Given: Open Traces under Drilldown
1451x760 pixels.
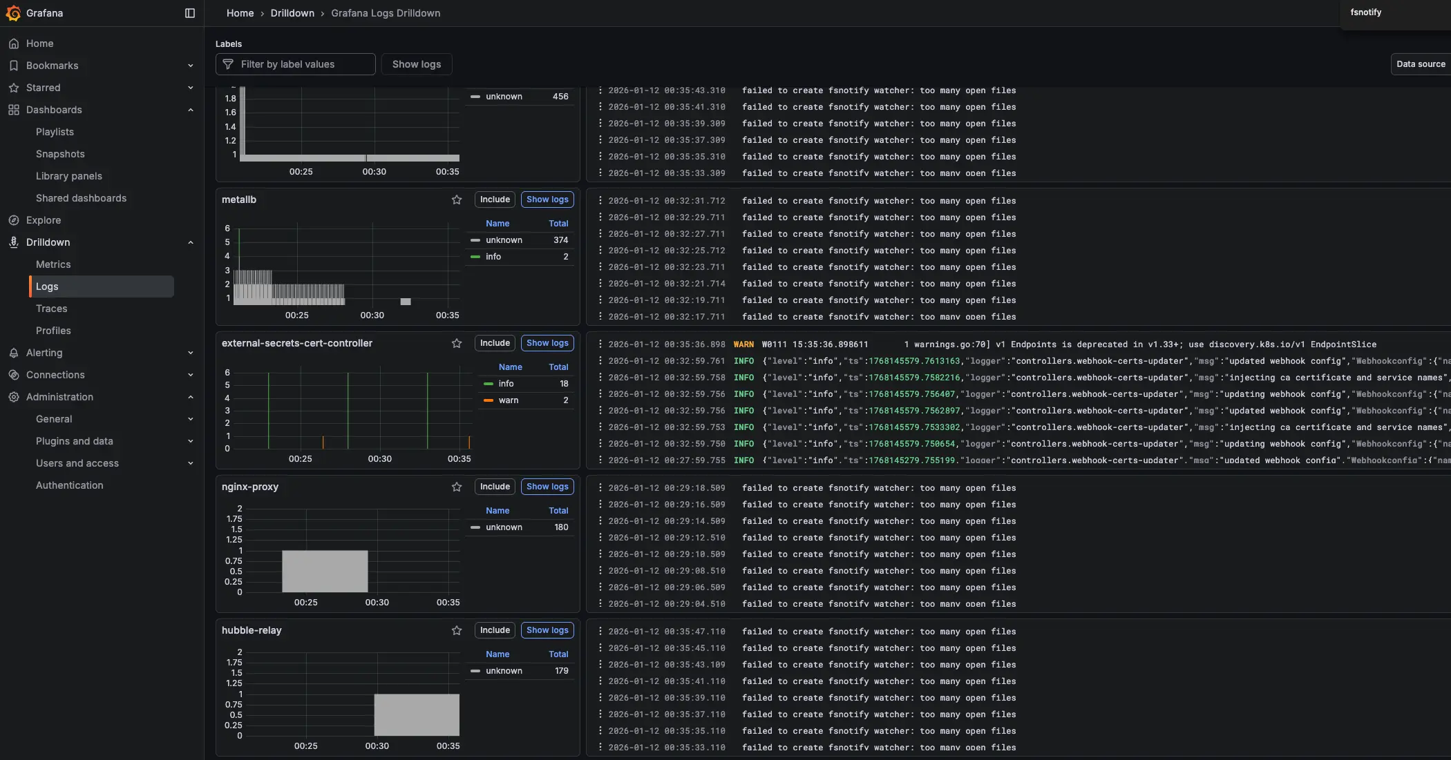Looking at the screenshot, I should click(52, 309).
